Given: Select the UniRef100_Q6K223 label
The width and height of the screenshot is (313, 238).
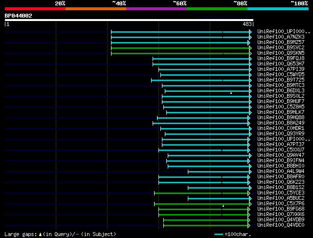Looking at the screenshot, I should click(x=281, y=182).
